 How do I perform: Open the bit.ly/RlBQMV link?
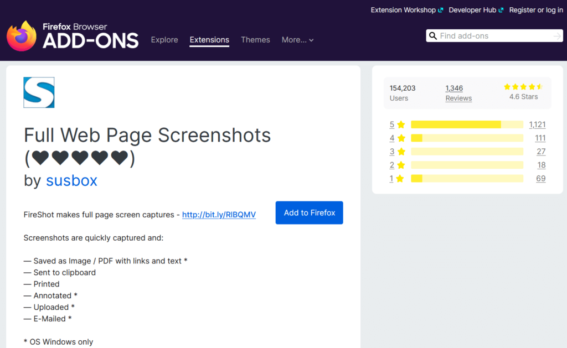pos(219,215)
